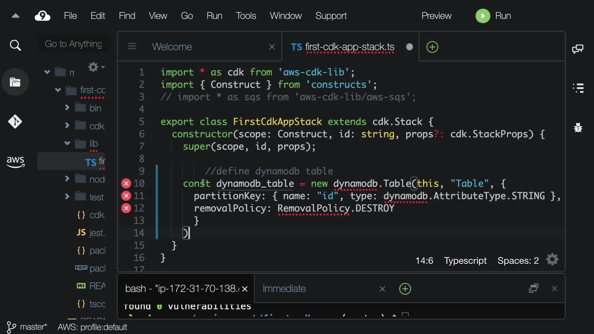Screen dimensions: 594x334
Task: Switch to the Welcome tab
Action: (172, 47)
